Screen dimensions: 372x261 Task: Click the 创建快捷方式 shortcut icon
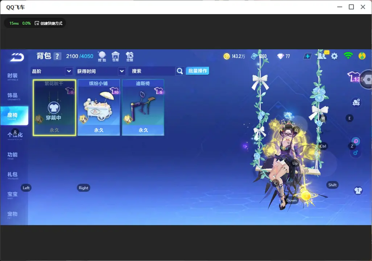coord(37,23)
